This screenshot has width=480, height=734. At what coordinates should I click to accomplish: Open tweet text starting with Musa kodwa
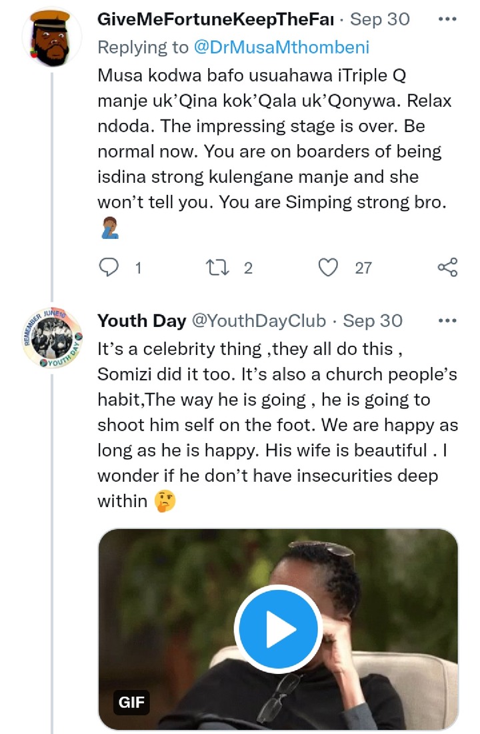[275, 139]
